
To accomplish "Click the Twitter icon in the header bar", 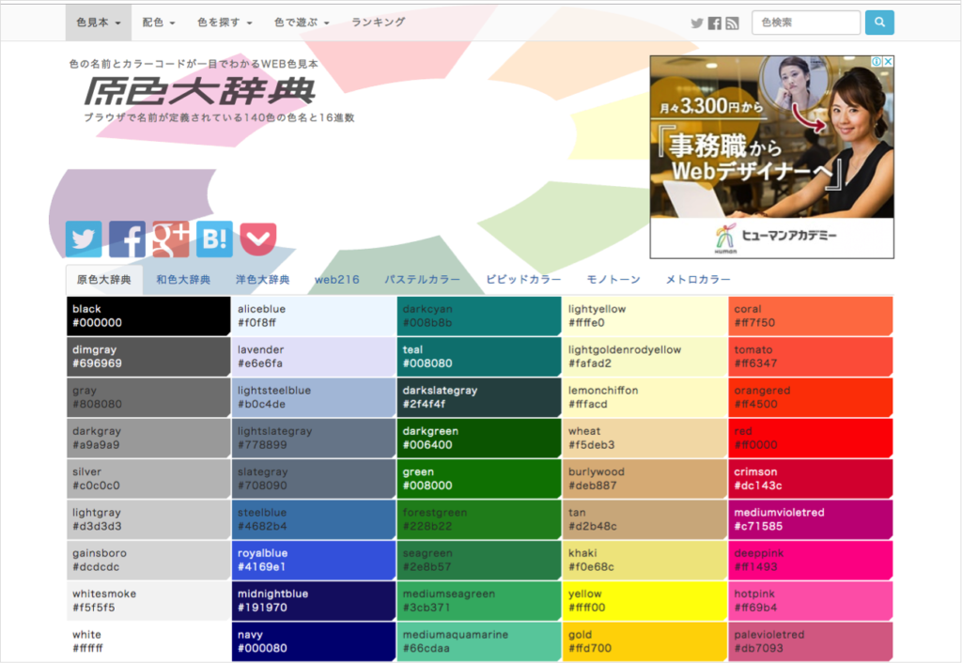I will [697, 22].
